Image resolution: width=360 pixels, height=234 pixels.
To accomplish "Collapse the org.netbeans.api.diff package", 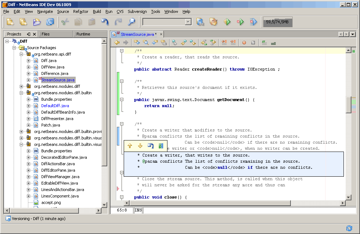I will coord(22,54).
